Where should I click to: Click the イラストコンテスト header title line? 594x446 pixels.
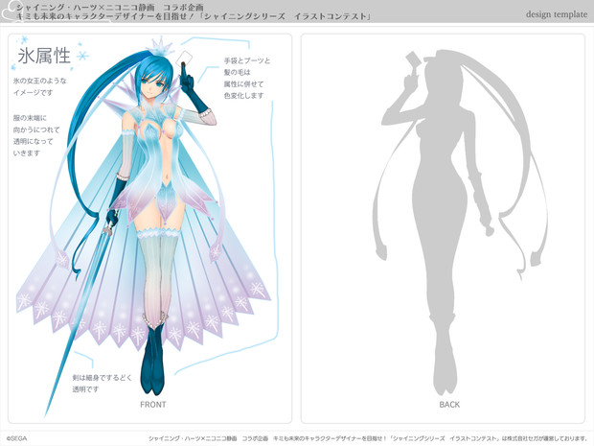194,16
